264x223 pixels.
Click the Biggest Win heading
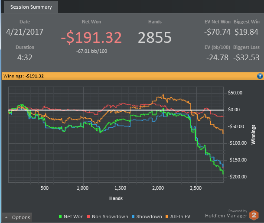pos(247,22)
